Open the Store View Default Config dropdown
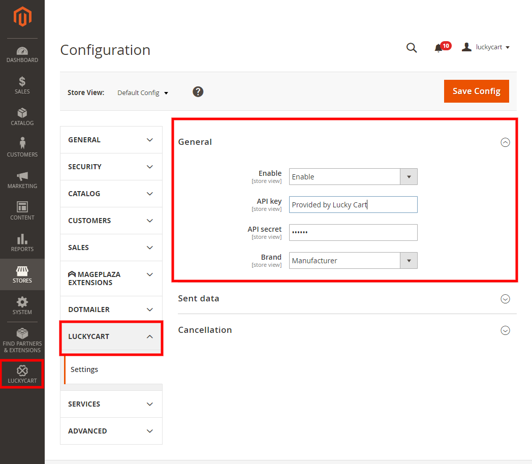Image resolution: width=532 pixels, height=464 pixels. [143, 93]
